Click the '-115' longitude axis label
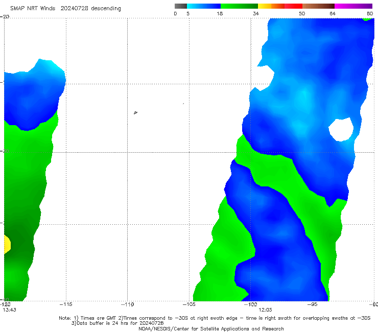The image size is (378, 332). (x=66, y=304)
